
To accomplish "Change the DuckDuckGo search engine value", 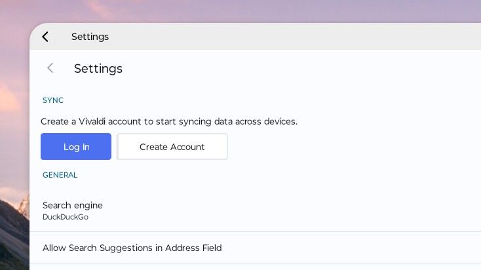I will click(66, 217).
